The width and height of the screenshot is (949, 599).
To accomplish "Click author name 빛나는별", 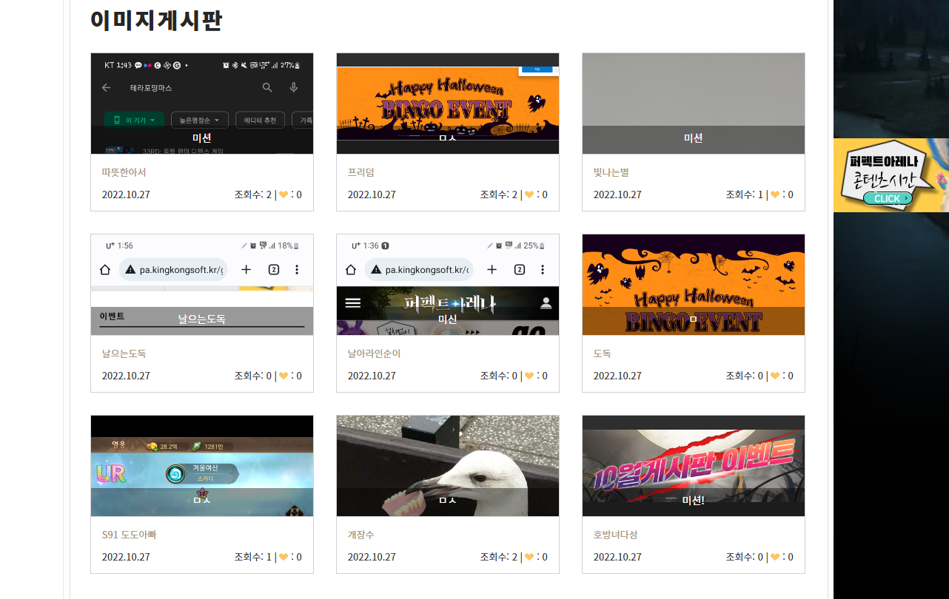I will pos(611,172).
